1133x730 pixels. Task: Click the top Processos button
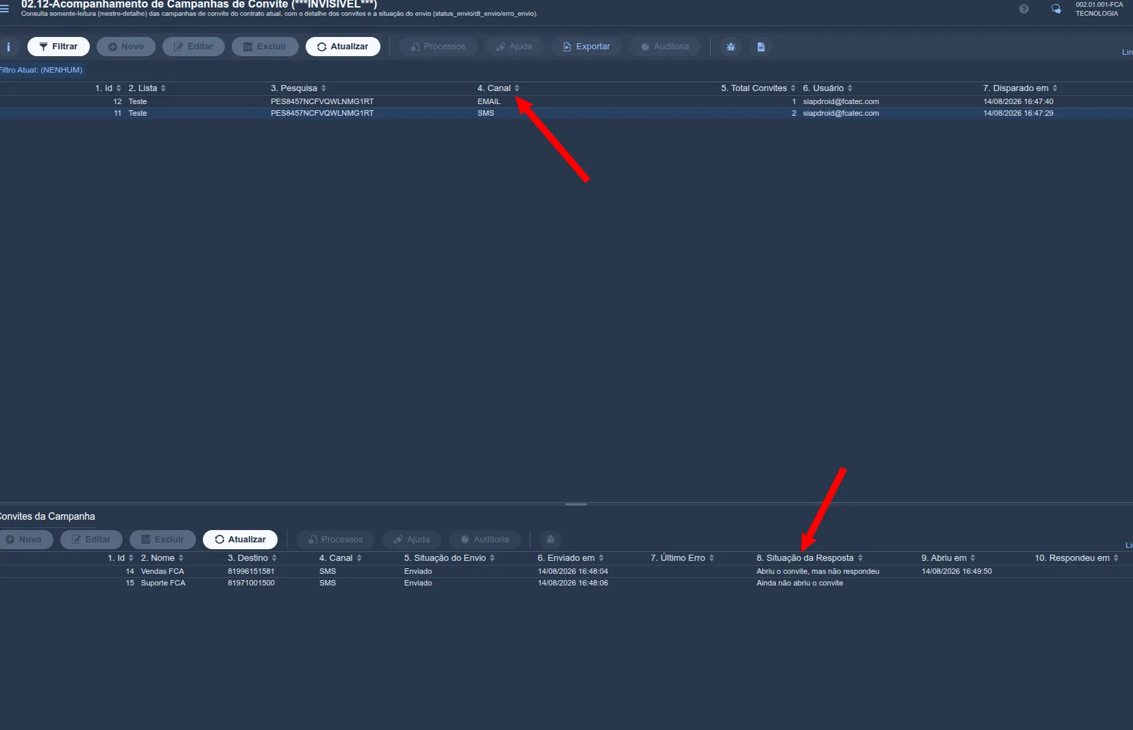(x=438, y=47)
